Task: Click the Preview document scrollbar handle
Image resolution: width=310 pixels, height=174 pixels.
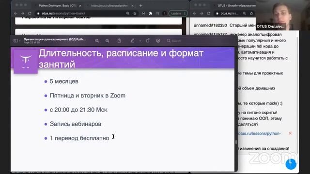Action: [236, 142]
